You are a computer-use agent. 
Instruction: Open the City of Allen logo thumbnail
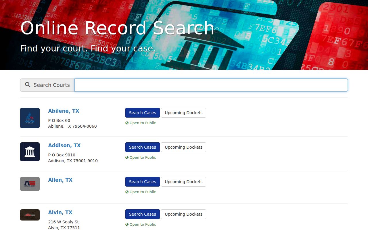pyautogui.click(x=30, y=184)
